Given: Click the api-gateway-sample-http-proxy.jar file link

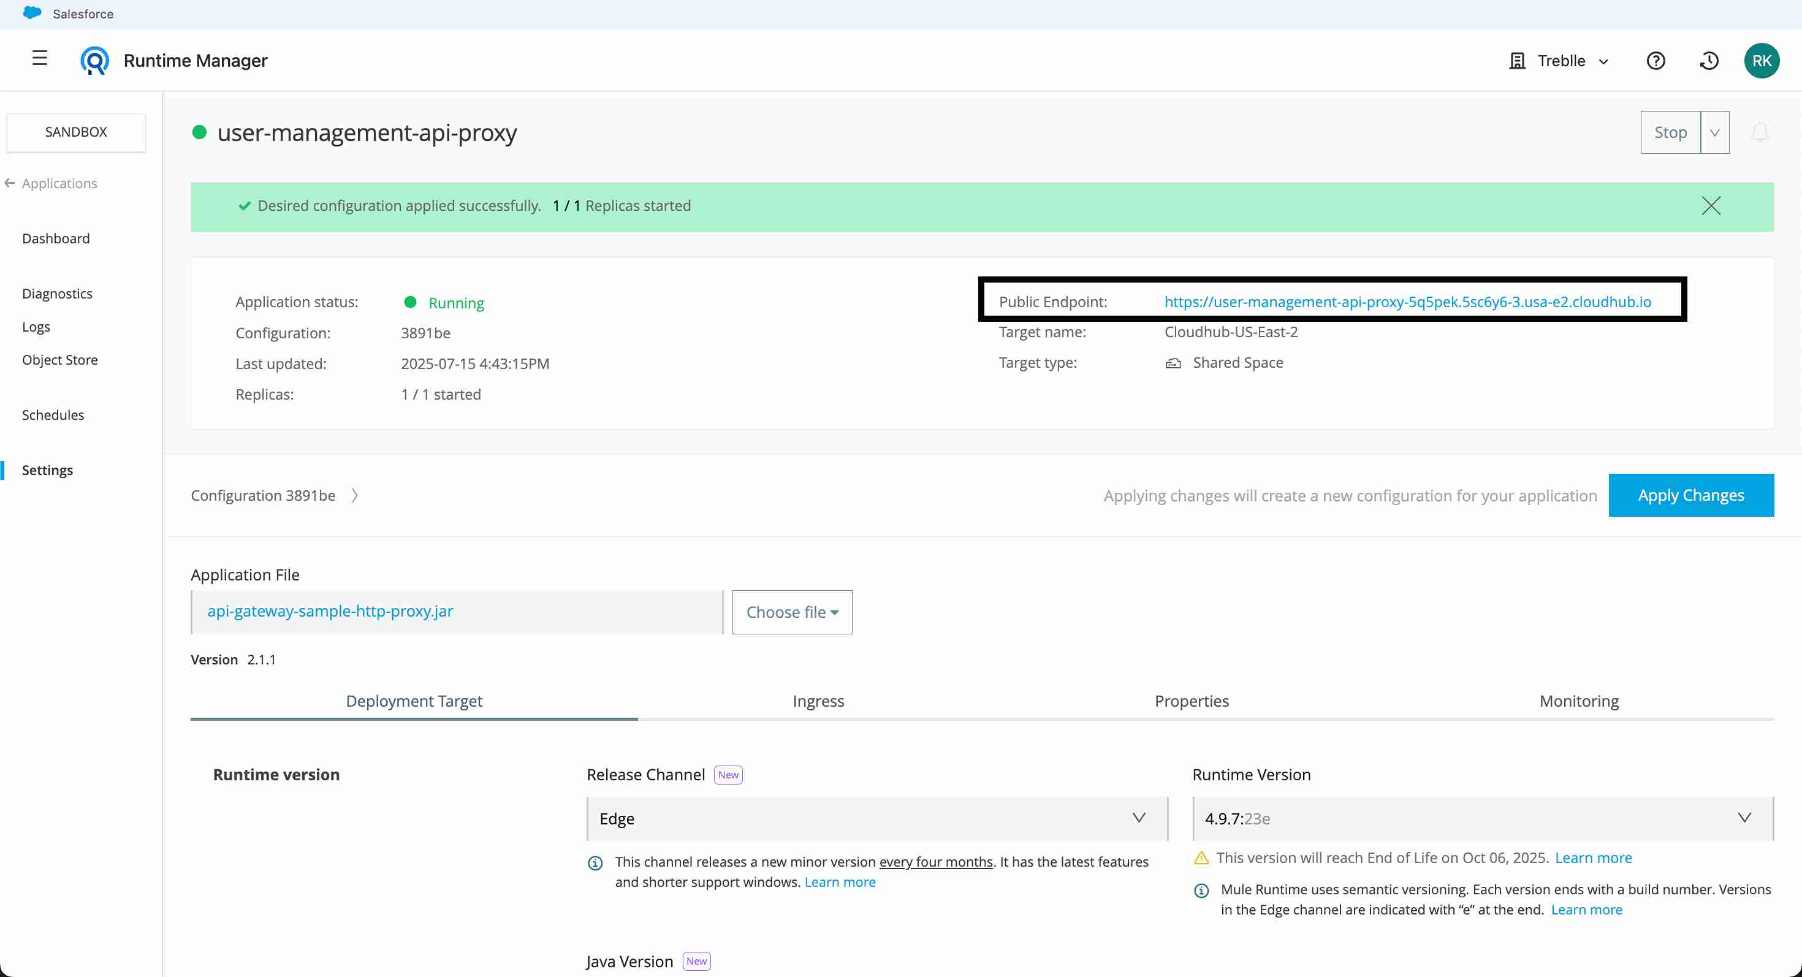Looking at the screenshot, I should 330,611.
